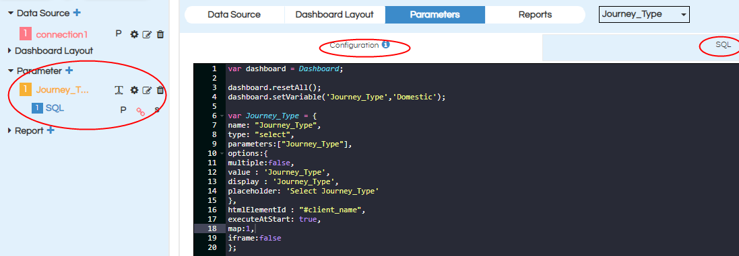
Task: Select the Configuration sub-tab
Action: pos(354,45)
